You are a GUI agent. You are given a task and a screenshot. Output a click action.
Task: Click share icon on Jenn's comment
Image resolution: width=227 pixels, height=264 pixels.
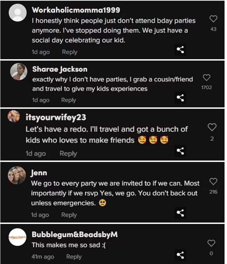[x=180, y=213]
